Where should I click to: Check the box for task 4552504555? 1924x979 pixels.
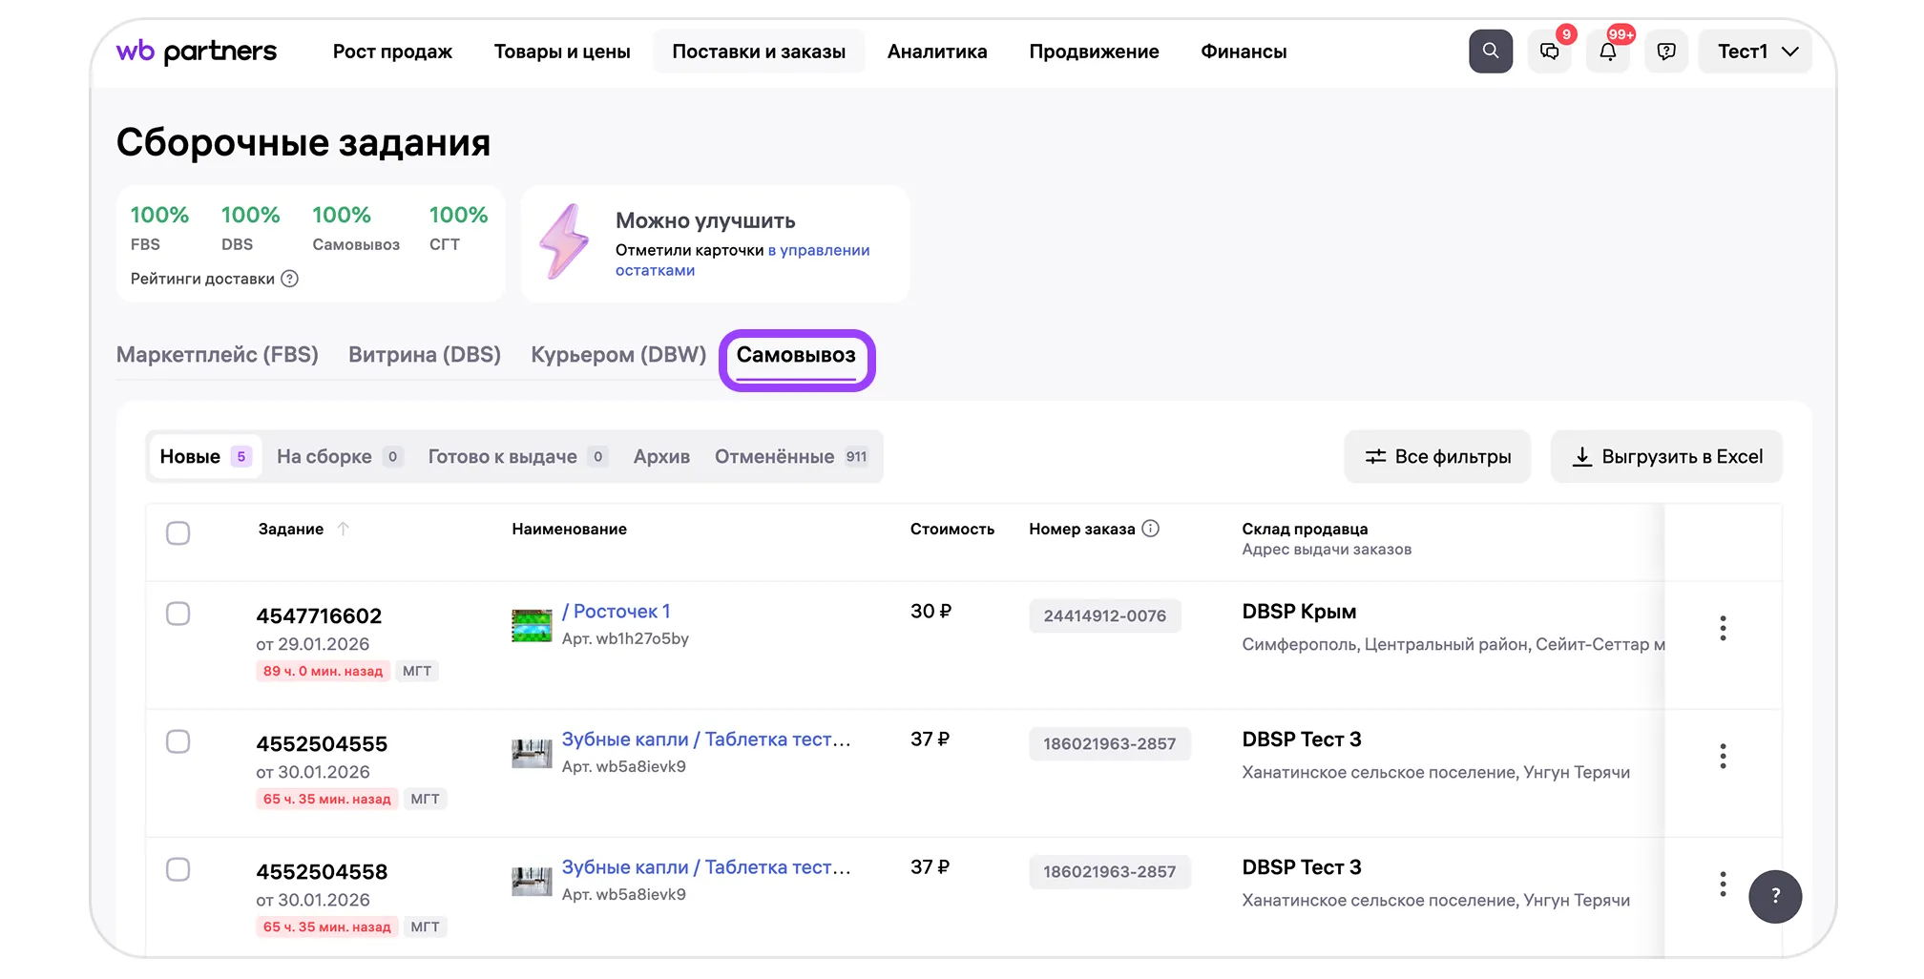tap(178, 741)
